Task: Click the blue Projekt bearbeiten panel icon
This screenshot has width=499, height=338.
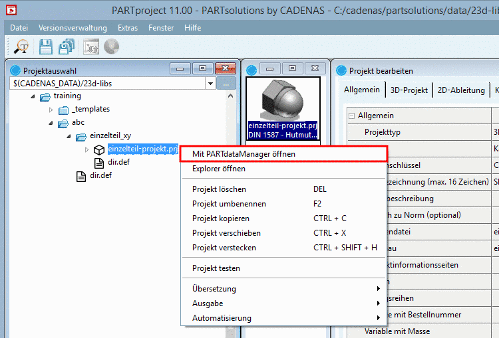Action: 341,70
